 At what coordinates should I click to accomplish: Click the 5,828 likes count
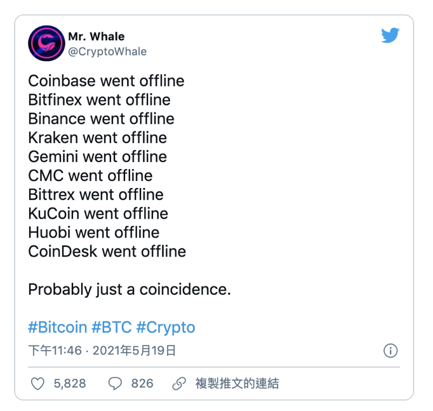[70, 384]
